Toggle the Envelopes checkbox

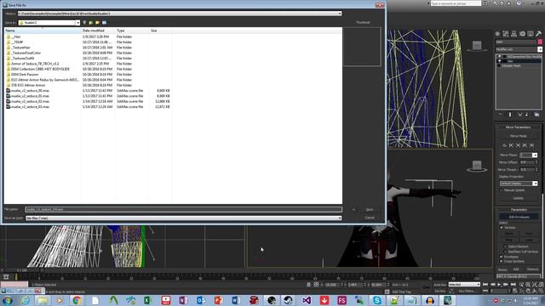(502, 257)
